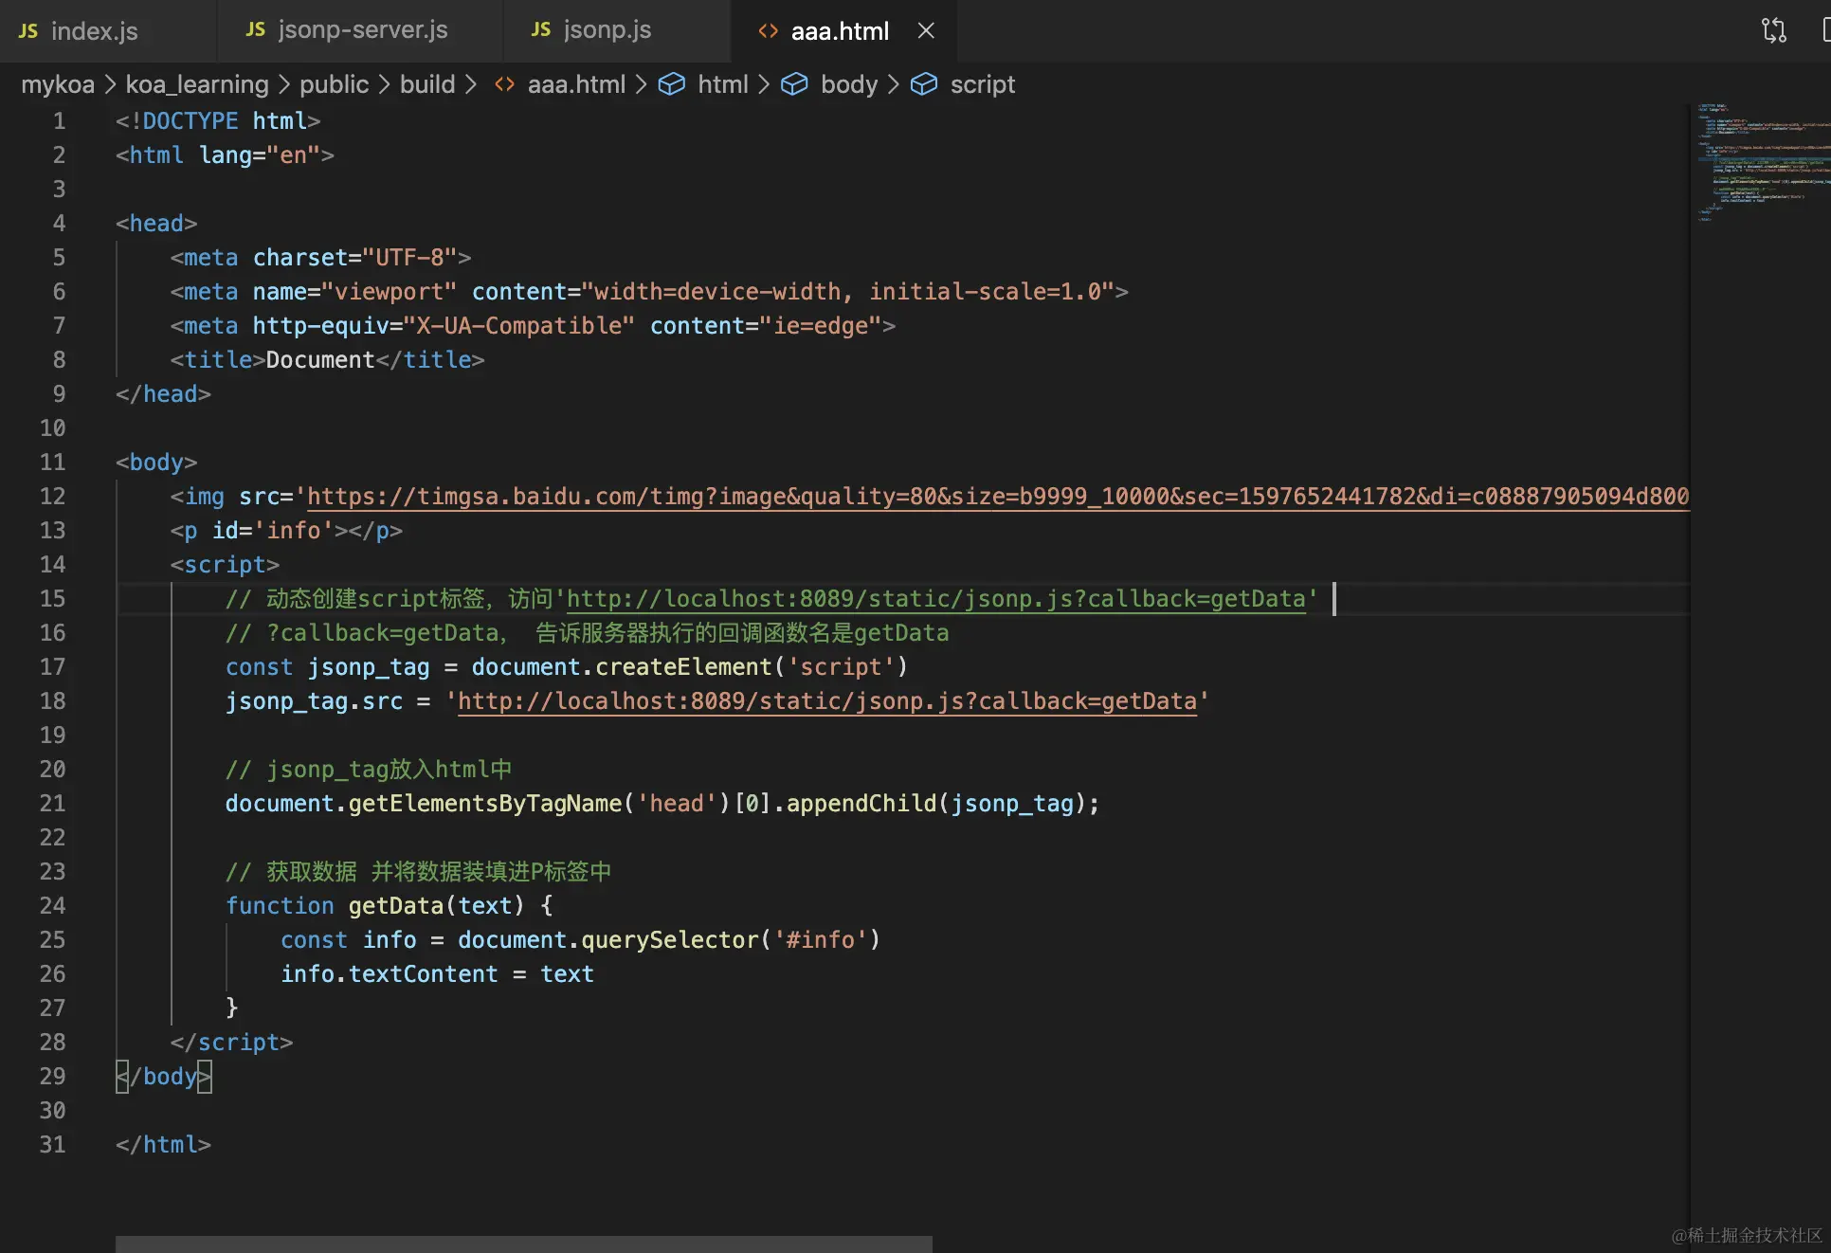
Task: Click line number 24 in the gutter
Action: tap(52, 906)
